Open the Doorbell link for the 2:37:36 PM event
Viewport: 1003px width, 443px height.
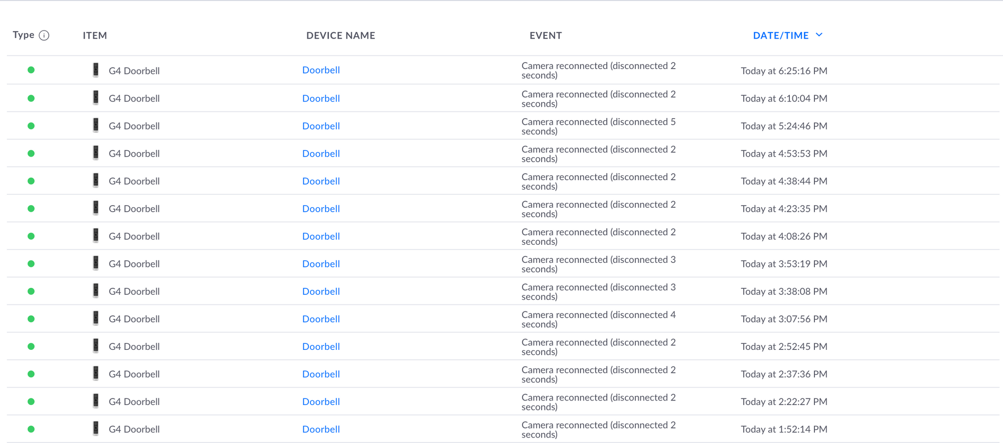[321, 374]
